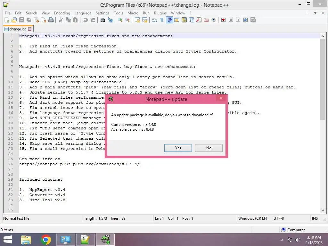Click the Zoom Out magnifier icon
This screenshot has height=246, width=328.
(x=127, y=20)
